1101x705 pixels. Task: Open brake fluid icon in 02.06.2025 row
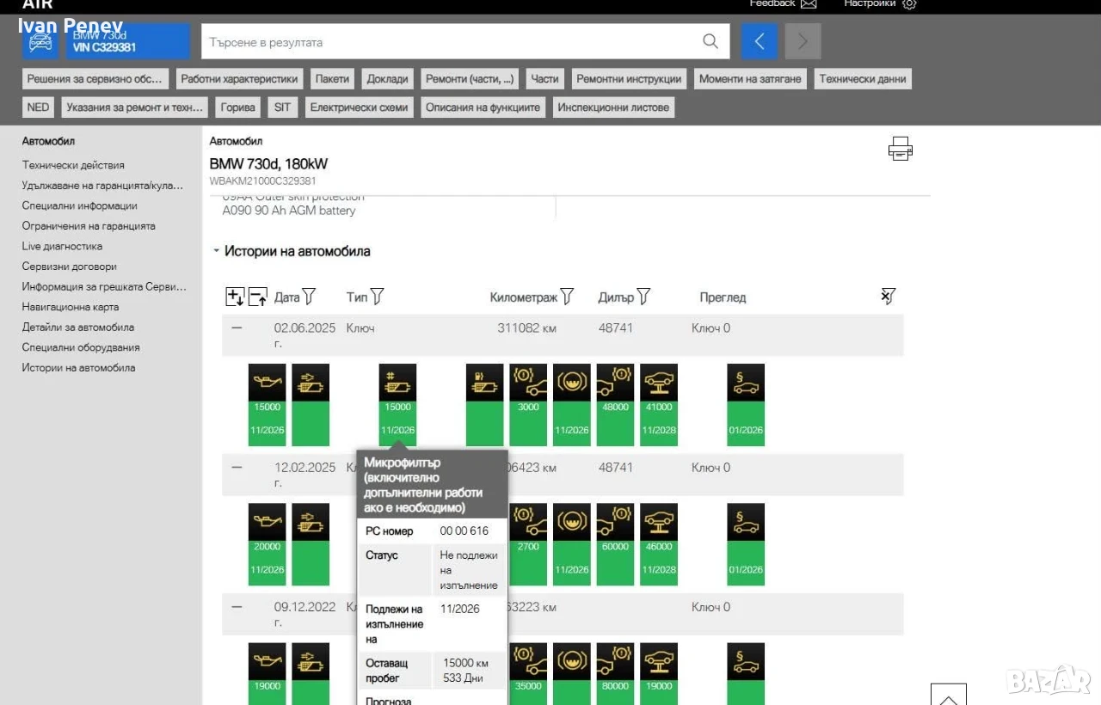(571, 404)
